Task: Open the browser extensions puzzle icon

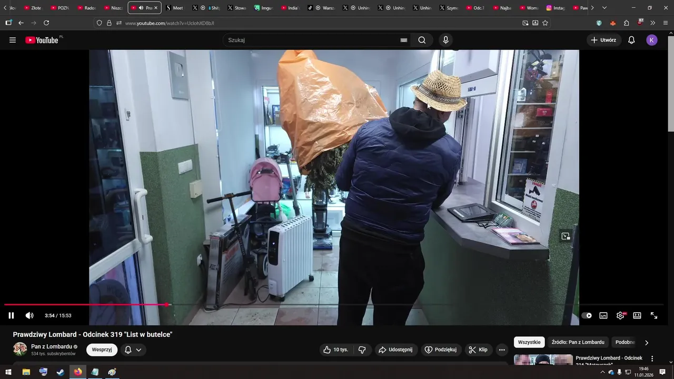Action: (626, 23)
